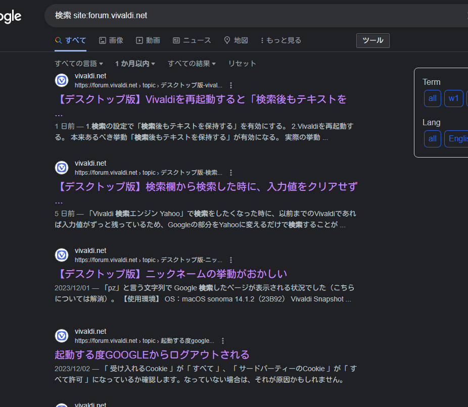
Task: Click Vivaldi favicon of first result
Action: tap(62, 80)
